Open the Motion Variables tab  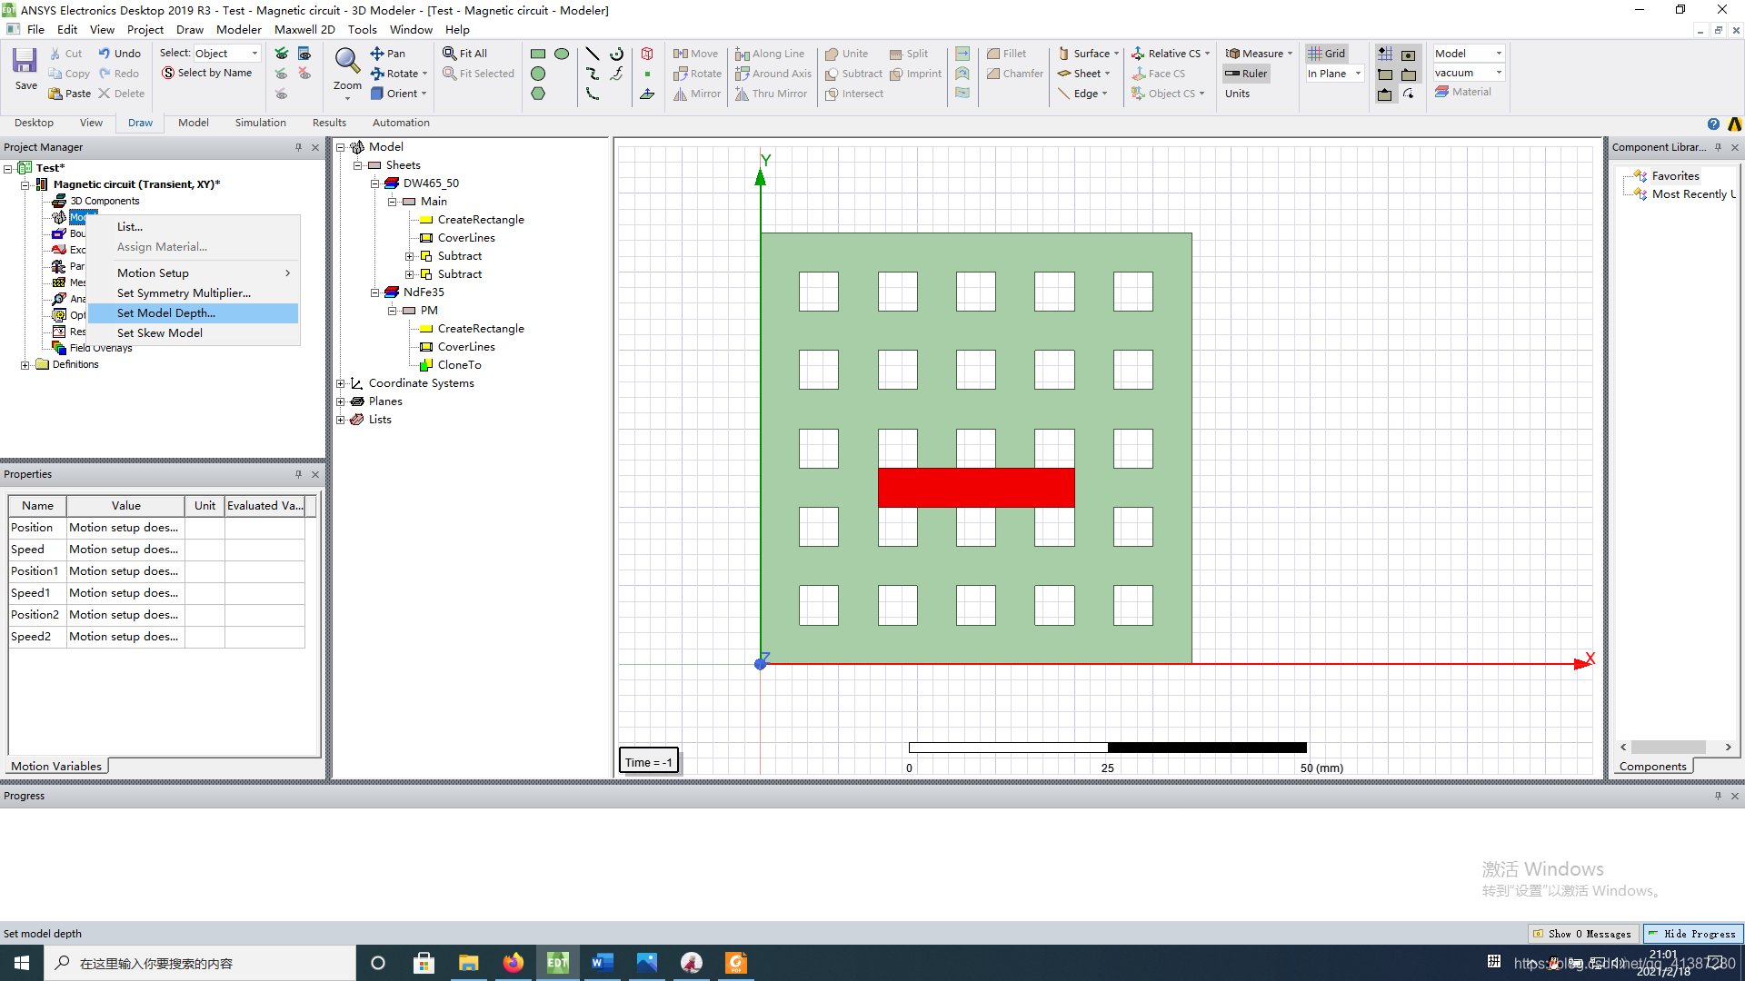[x=56, y=767]
